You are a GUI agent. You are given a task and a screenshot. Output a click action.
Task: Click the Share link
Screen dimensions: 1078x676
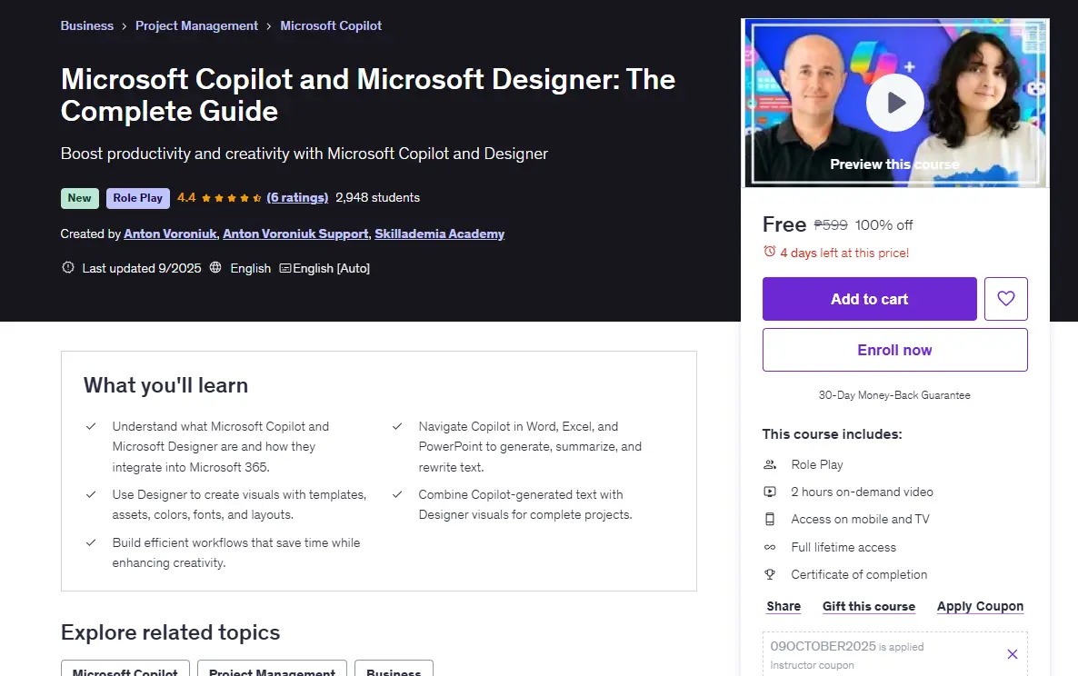(784, 606)
